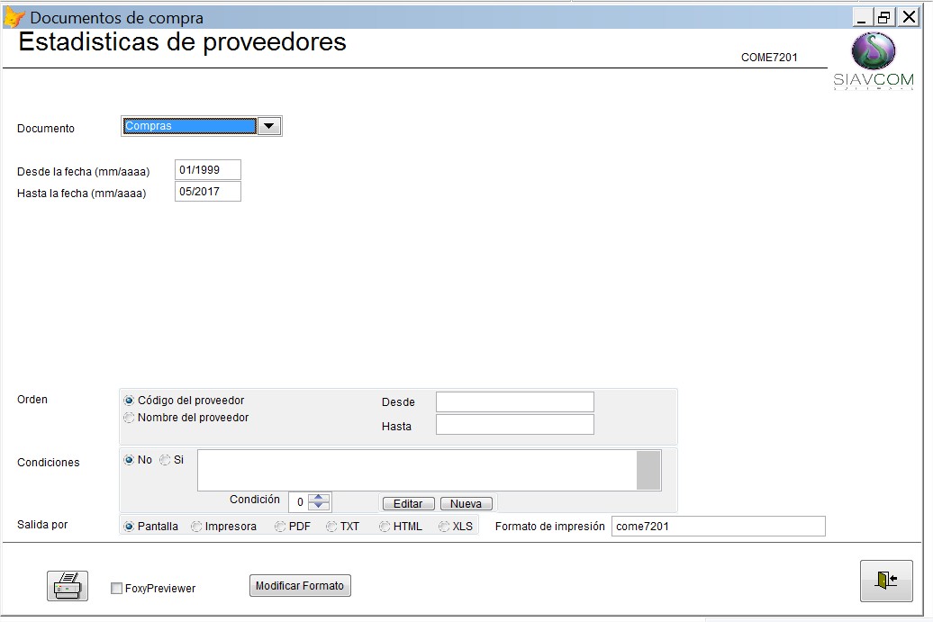Click the fox application icon in title bar

point(14,17)
